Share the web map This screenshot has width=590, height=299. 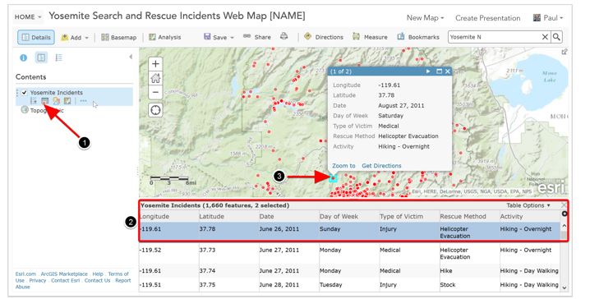[x=257, y=37]
